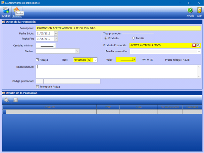Viewport: 204px width, 153px height.
Task: Open the Fecha Fin date dropdown
Action: tap(56, 39)
